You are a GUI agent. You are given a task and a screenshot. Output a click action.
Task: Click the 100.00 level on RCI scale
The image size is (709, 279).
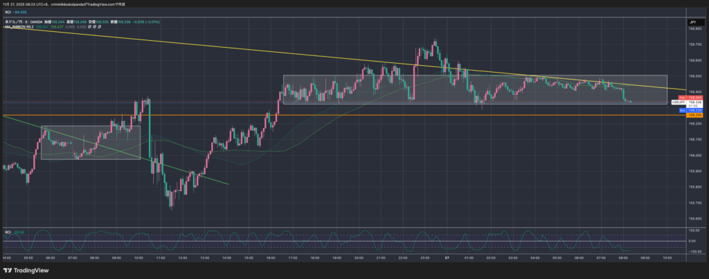pos(692,230)
